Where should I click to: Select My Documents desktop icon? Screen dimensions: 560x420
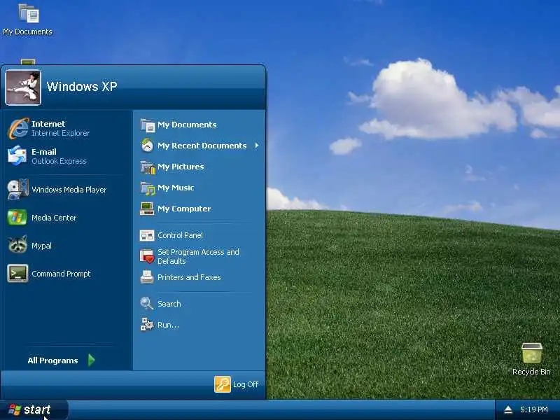[29, 13]
